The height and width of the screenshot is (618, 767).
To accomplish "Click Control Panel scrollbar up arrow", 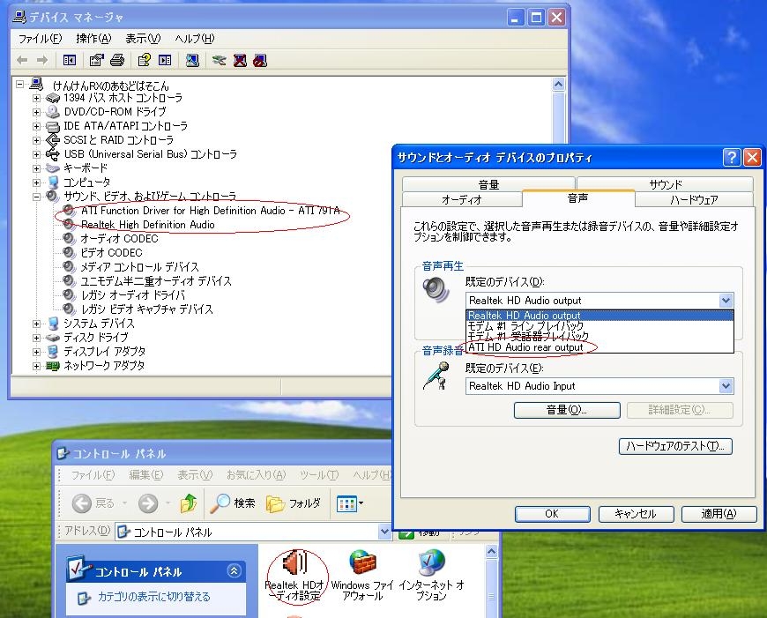I will (492, 552).
